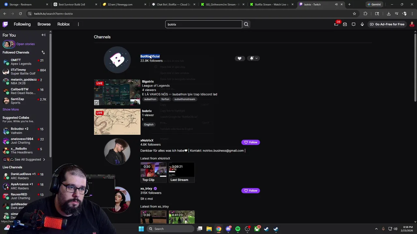
Task: Open the Browse page
Action: (44, 24)
